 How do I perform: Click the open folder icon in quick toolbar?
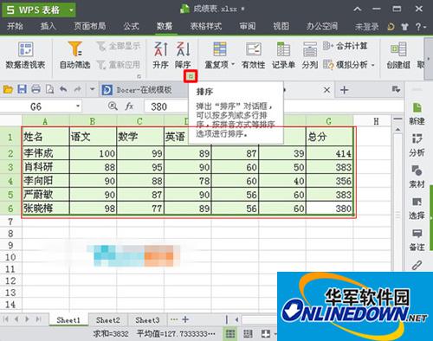coord(8,89)
